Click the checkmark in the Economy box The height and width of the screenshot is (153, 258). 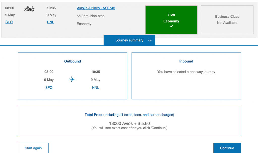[x=171, y=26]
